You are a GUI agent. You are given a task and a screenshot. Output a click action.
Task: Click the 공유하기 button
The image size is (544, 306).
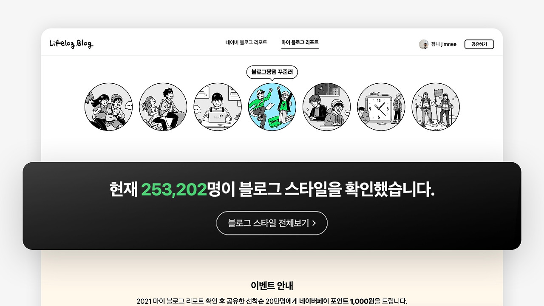(x=479, y=44)
